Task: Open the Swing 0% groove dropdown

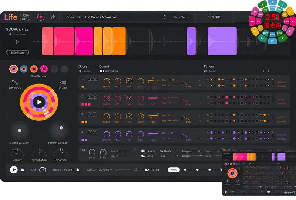Action: (105, 170)
